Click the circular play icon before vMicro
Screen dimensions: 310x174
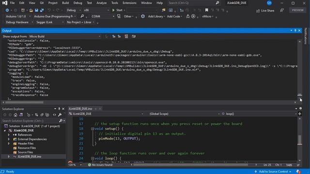(x=193, y=16)
